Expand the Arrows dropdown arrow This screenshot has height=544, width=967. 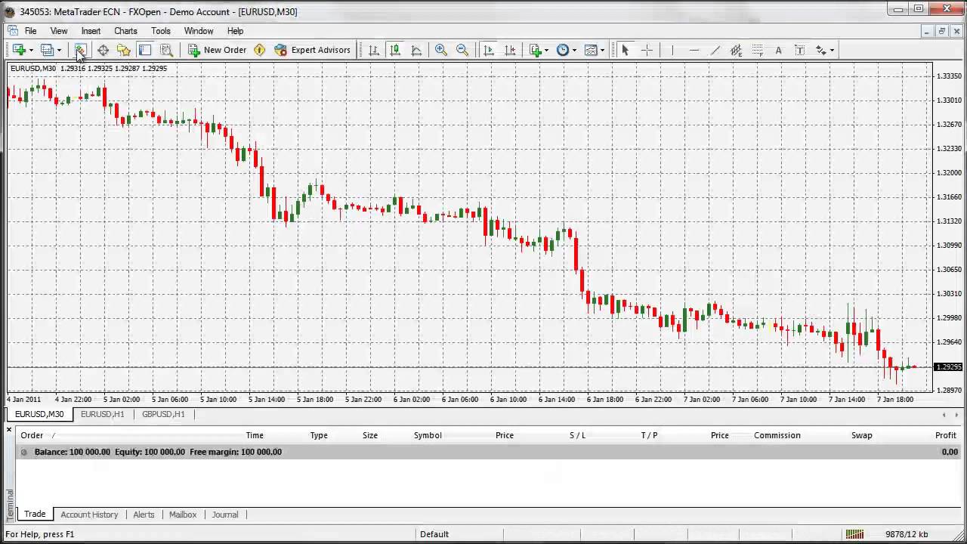832,50
